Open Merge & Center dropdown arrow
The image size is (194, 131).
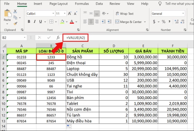pyautogui.click(x=145, y=22)
